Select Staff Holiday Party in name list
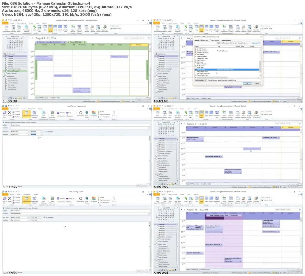The image size is (305, 276). tap(202, 71)
